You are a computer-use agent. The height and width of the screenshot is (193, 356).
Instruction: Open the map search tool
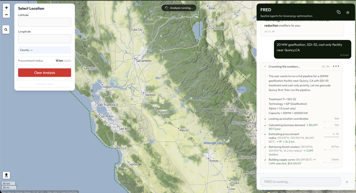pyautogui.click(x=6, y=29)
